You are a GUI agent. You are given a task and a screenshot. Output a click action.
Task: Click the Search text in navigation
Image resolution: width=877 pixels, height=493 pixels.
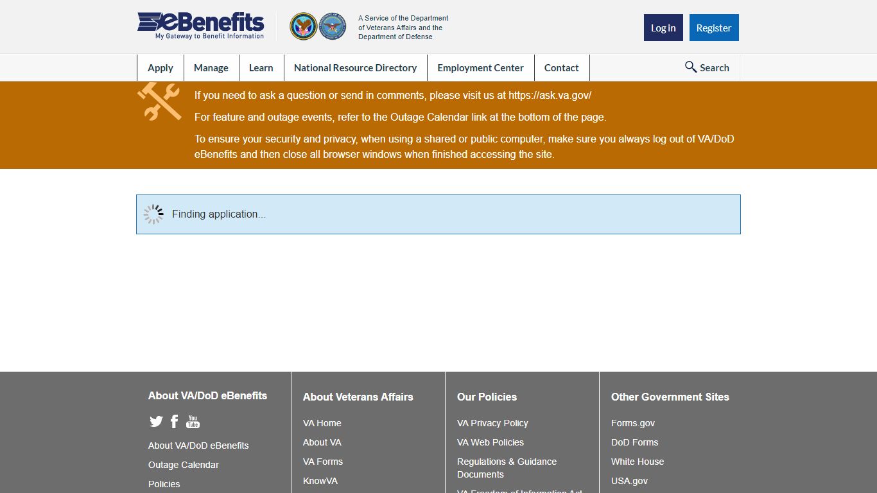click(x=715, y=67)
